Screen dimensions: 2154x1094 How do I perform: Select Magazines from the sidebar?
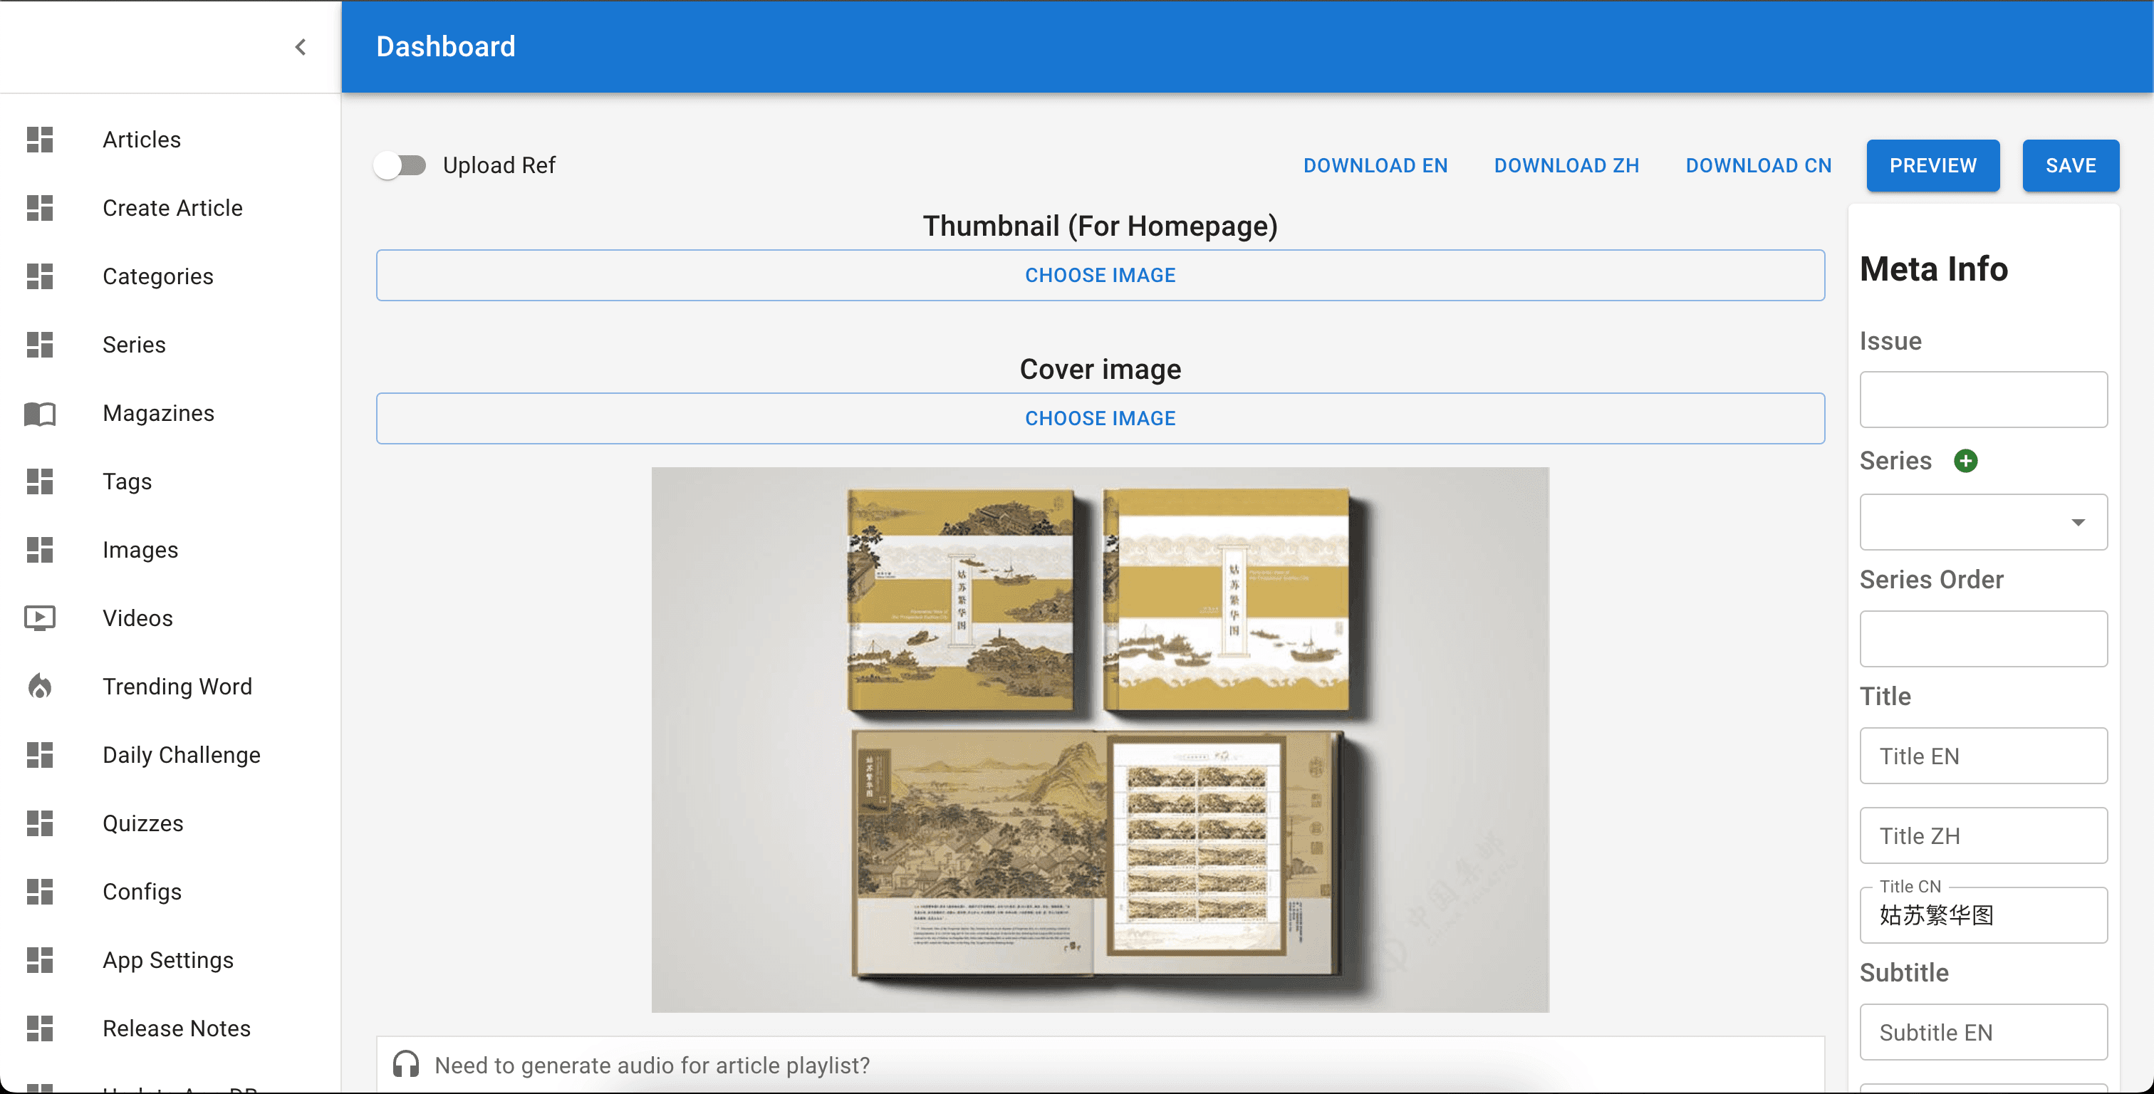pyautogui.click(x=170, y=413)
